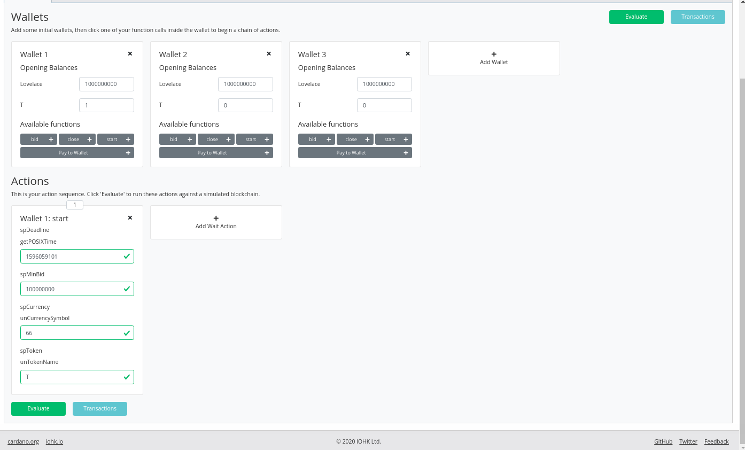Viewport: 745px width, 450px height.
Task: Click the getPOSIXTime deadline input
Action: pos(72,257)
